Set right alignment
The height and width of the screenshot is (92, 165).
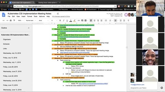pos(98,20)
